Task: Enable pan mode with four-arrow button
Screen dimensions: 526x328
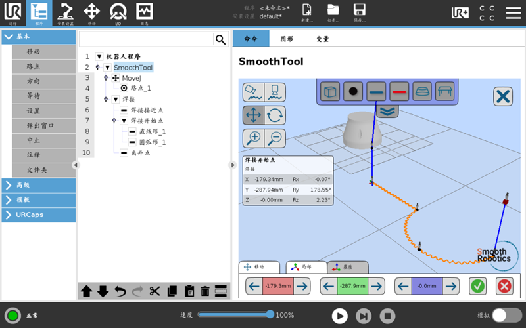Action: pyautogui.click(x=253, y=115)
